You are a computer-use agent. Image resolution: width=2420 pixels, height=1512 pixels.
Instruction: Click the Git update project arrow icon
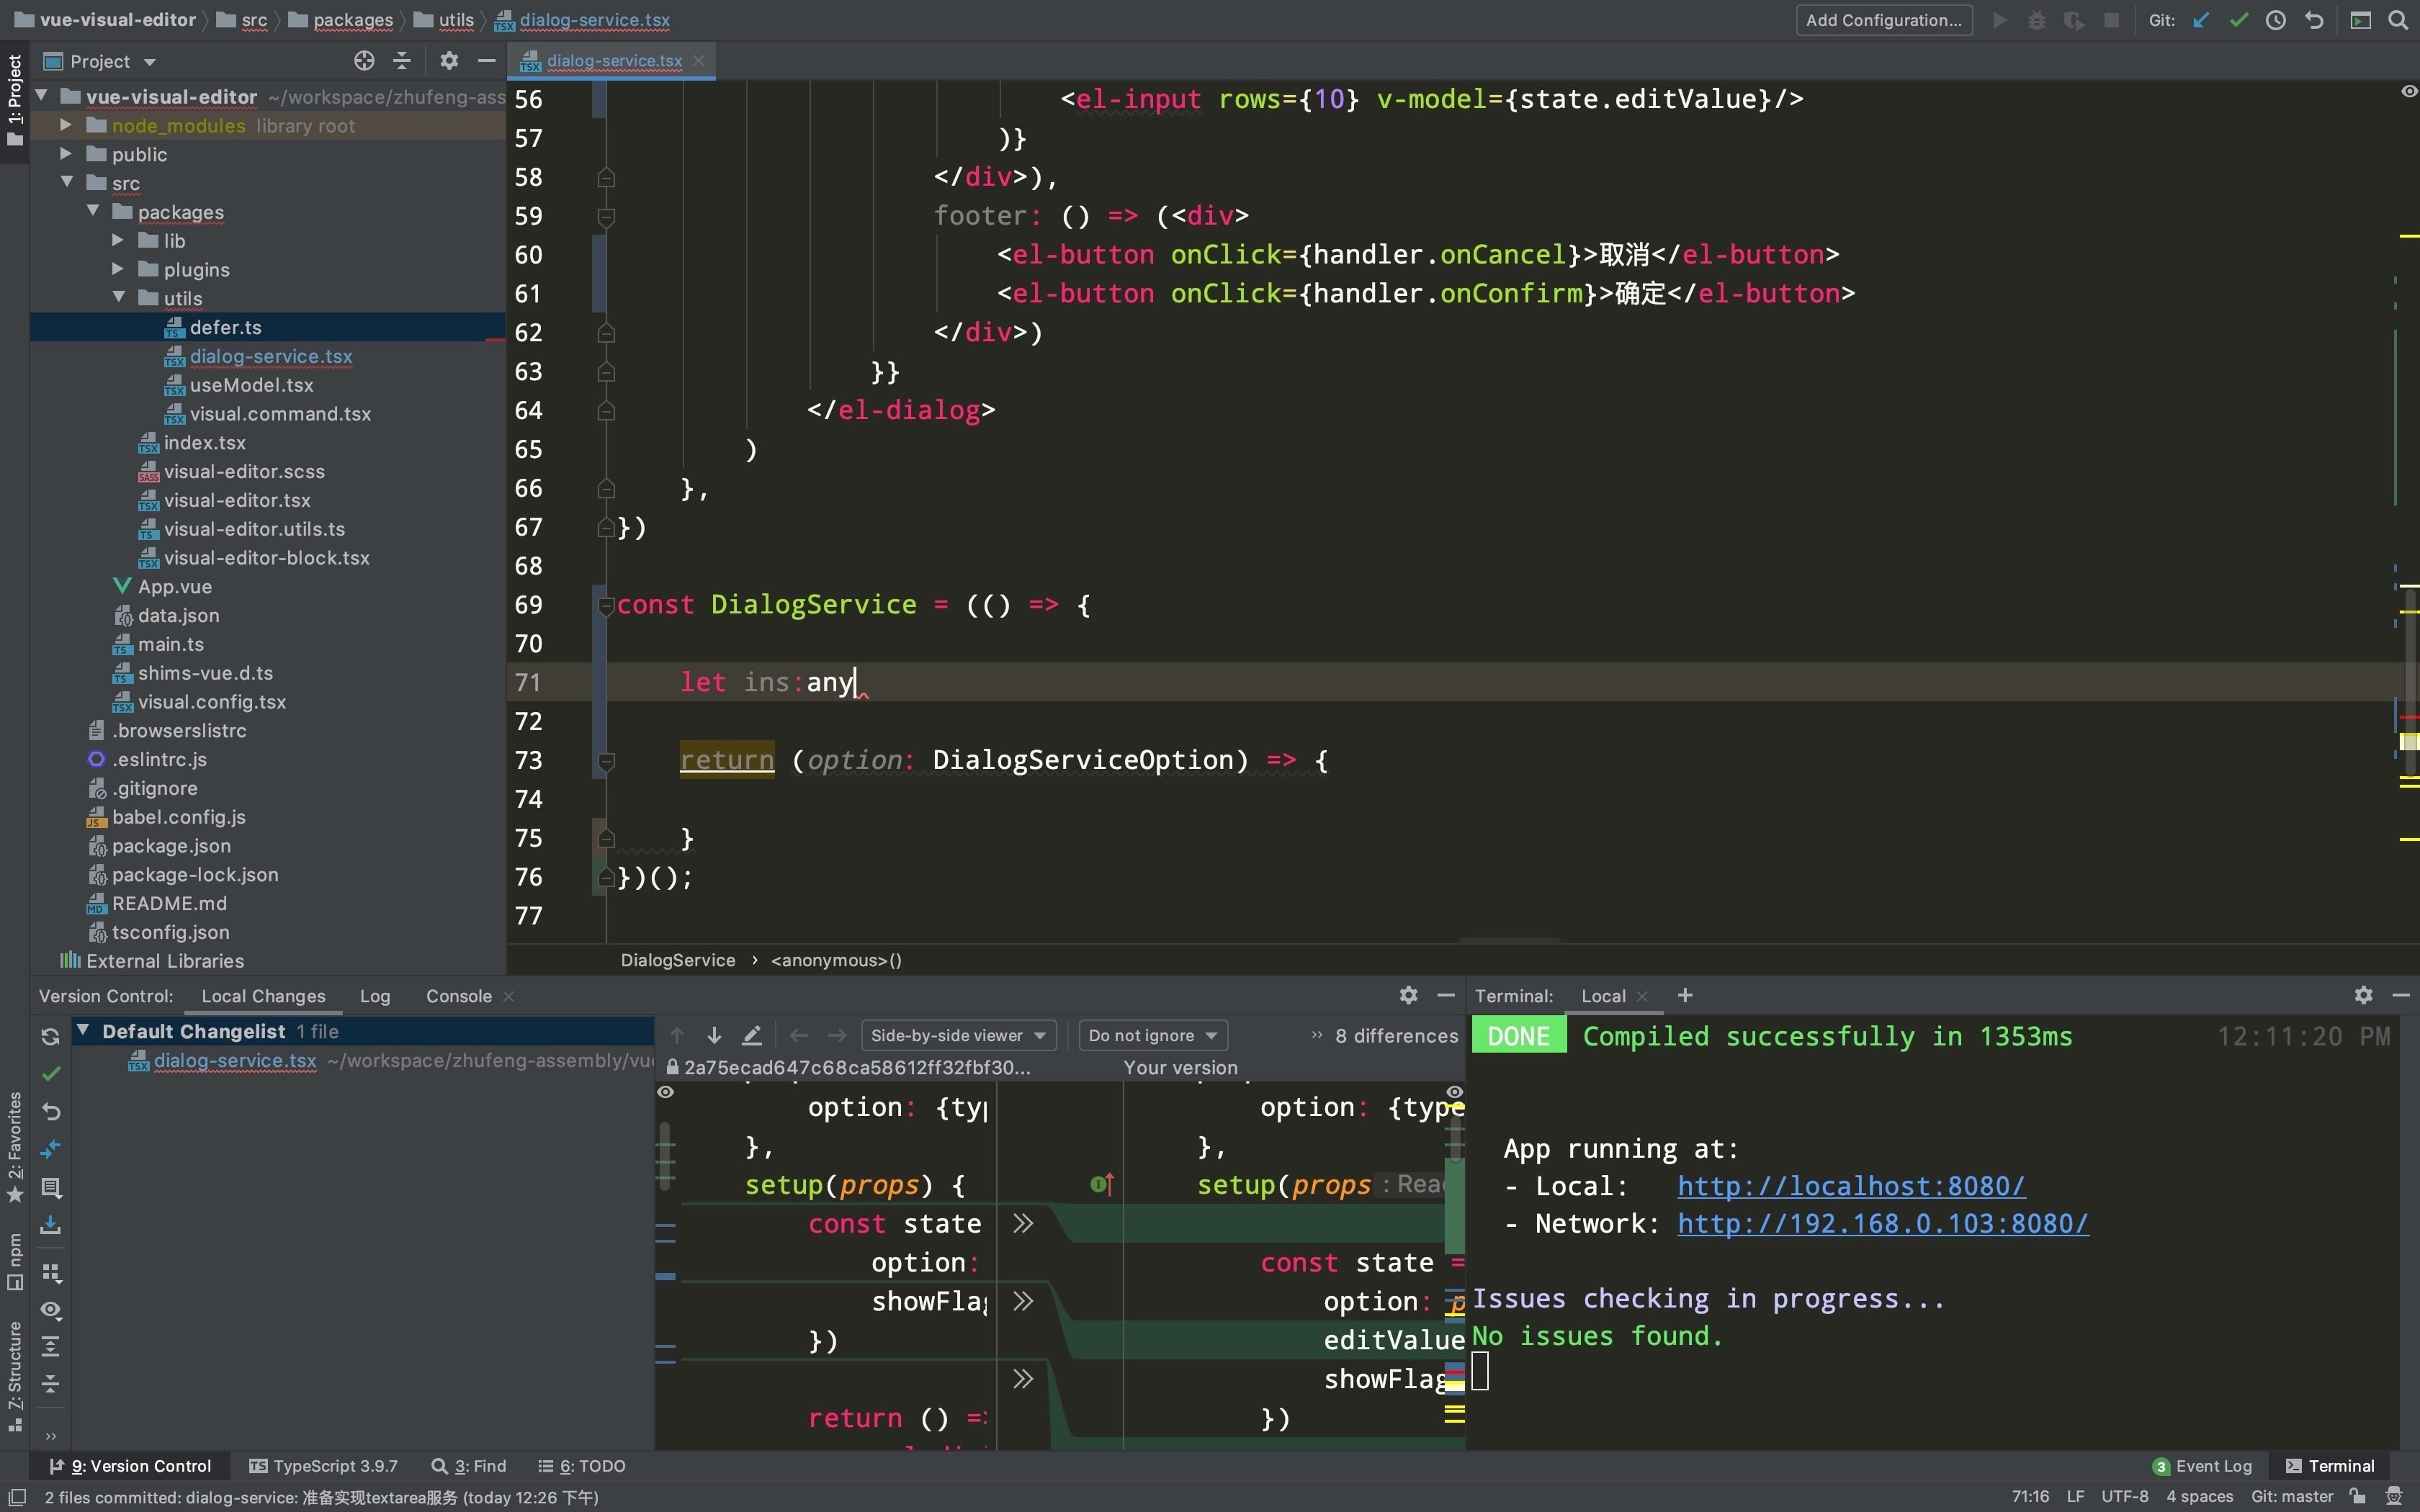point(2200,20)
